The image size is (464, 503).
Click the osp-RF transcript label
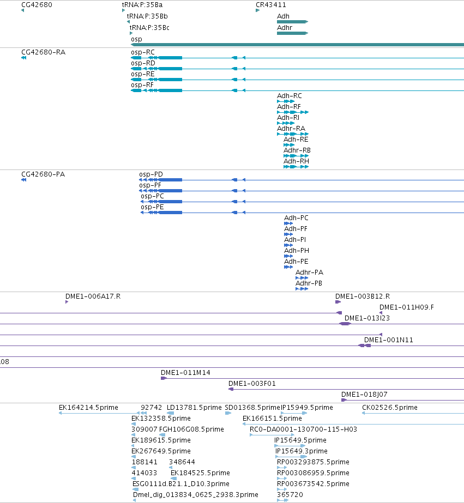click(142, 85)
